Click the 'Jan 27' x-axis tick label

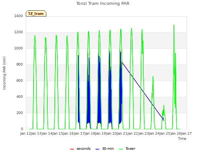[x=186, y=133]
